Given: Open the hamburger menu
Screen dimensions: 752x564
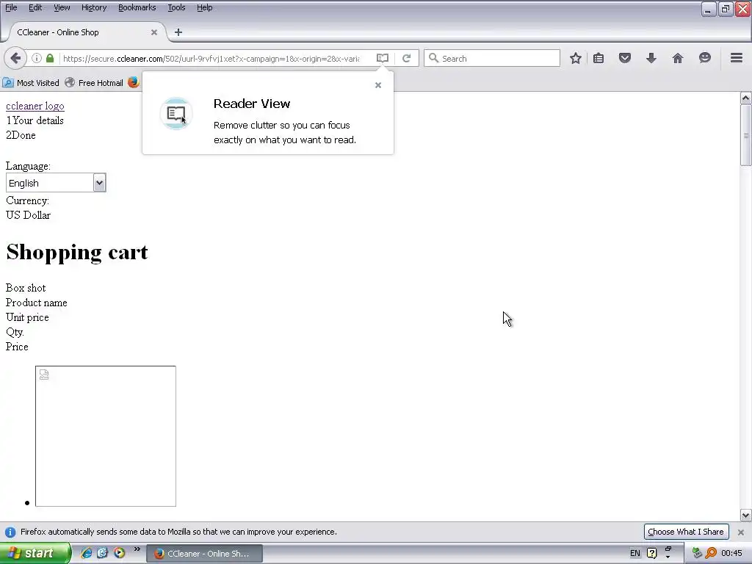Looking at the screenshot, I should click(x=737, y=58).
